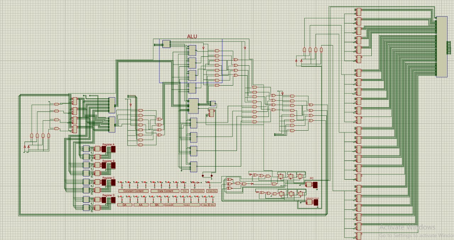Click the Function label box

187,205
